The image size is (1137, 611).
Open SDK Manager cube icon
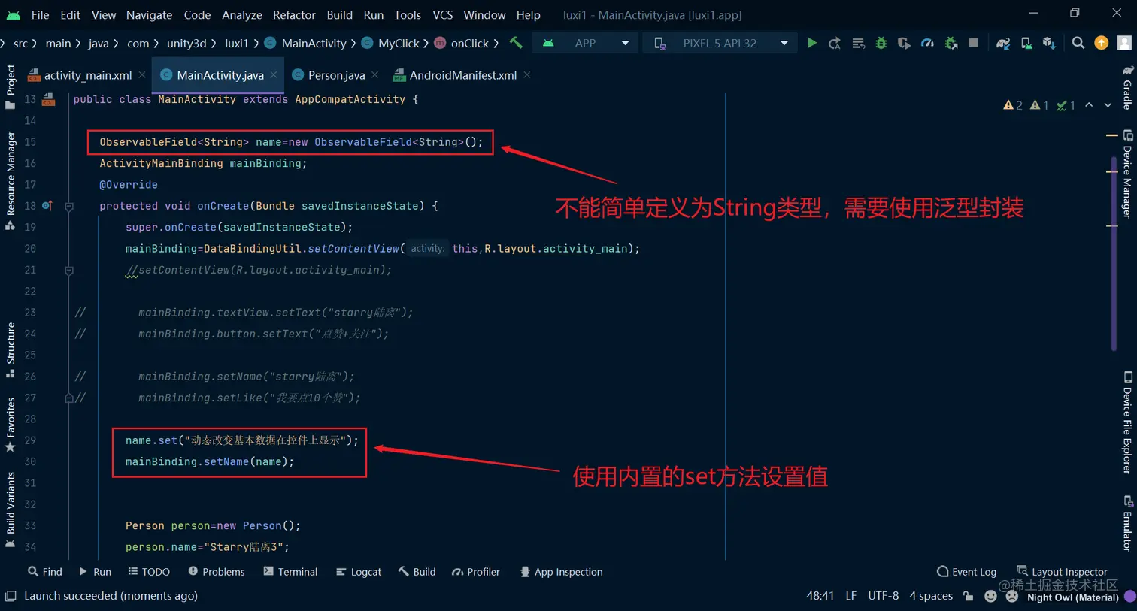click(x=1049, y=44)
